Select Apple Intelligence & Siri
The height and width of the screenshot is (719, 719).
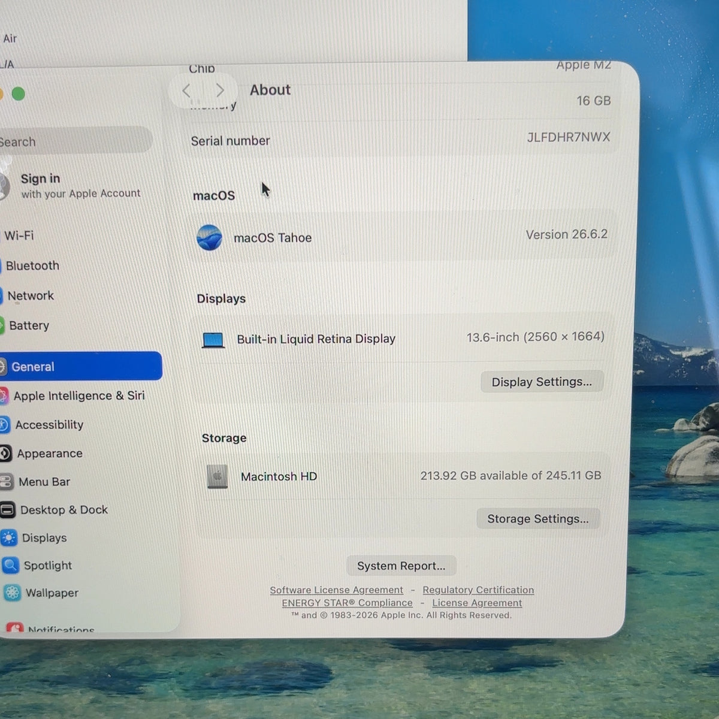72,395
